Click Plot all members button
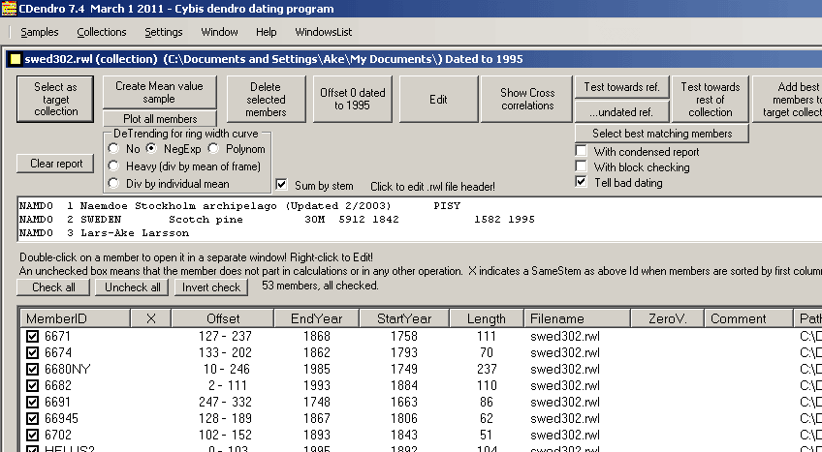This screenshot has height=452, width=822. pyautogui.click(x=160, y=118)
